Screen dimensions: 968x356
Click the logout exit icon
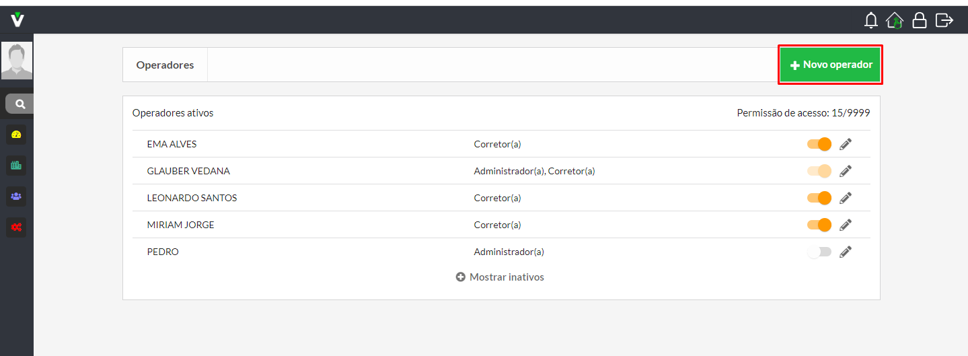(944, 20)
